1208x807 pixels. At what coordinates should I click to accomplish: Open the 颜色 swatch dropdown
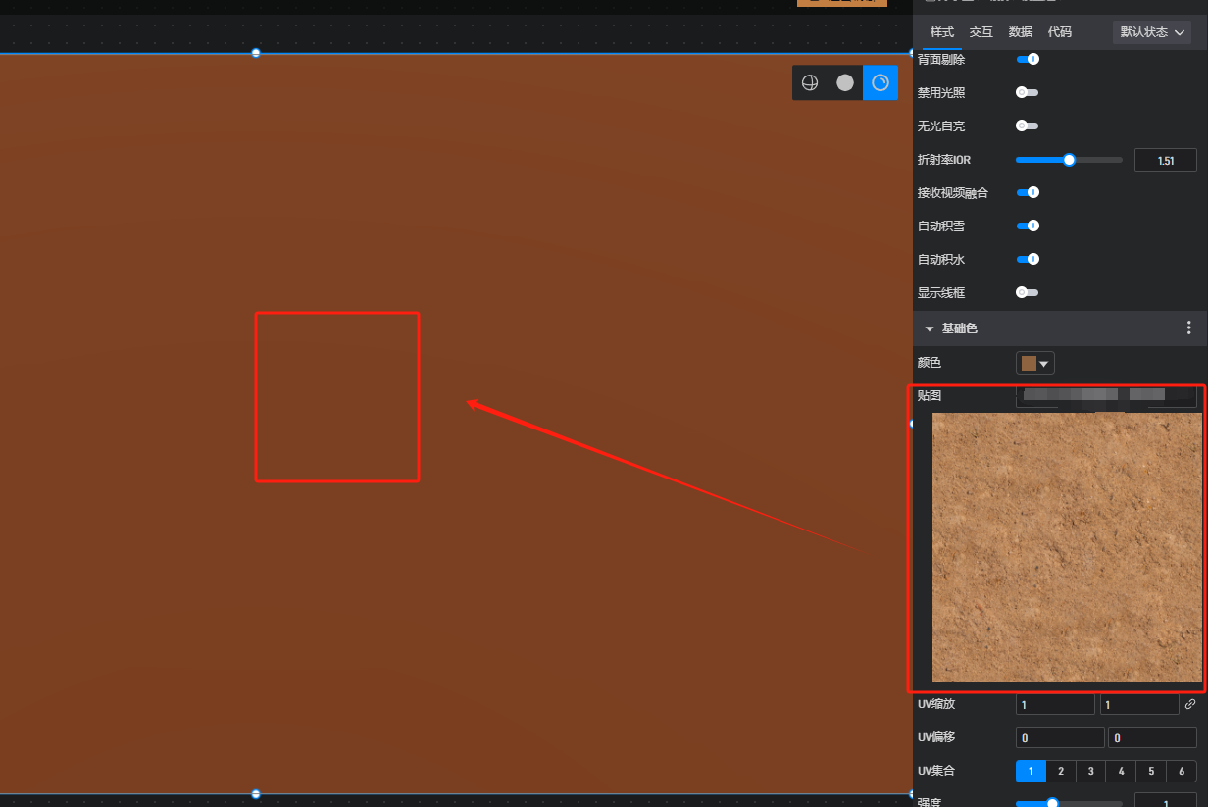tap(1034, 363)
